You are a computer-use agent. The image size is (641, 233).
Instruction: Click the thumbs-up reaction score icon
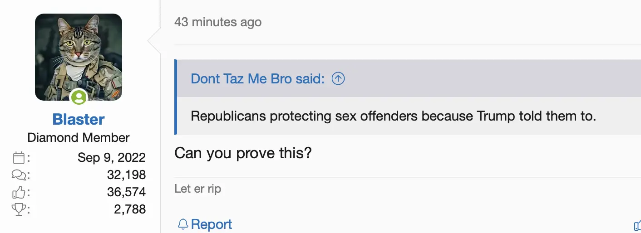pos(19,192)
